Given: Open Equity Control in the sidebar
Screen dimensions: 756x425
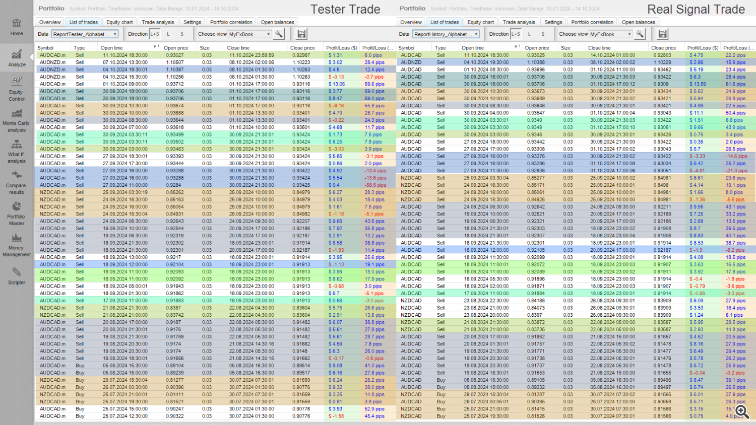Looking at the screenshot, I should tap(17, 88).
